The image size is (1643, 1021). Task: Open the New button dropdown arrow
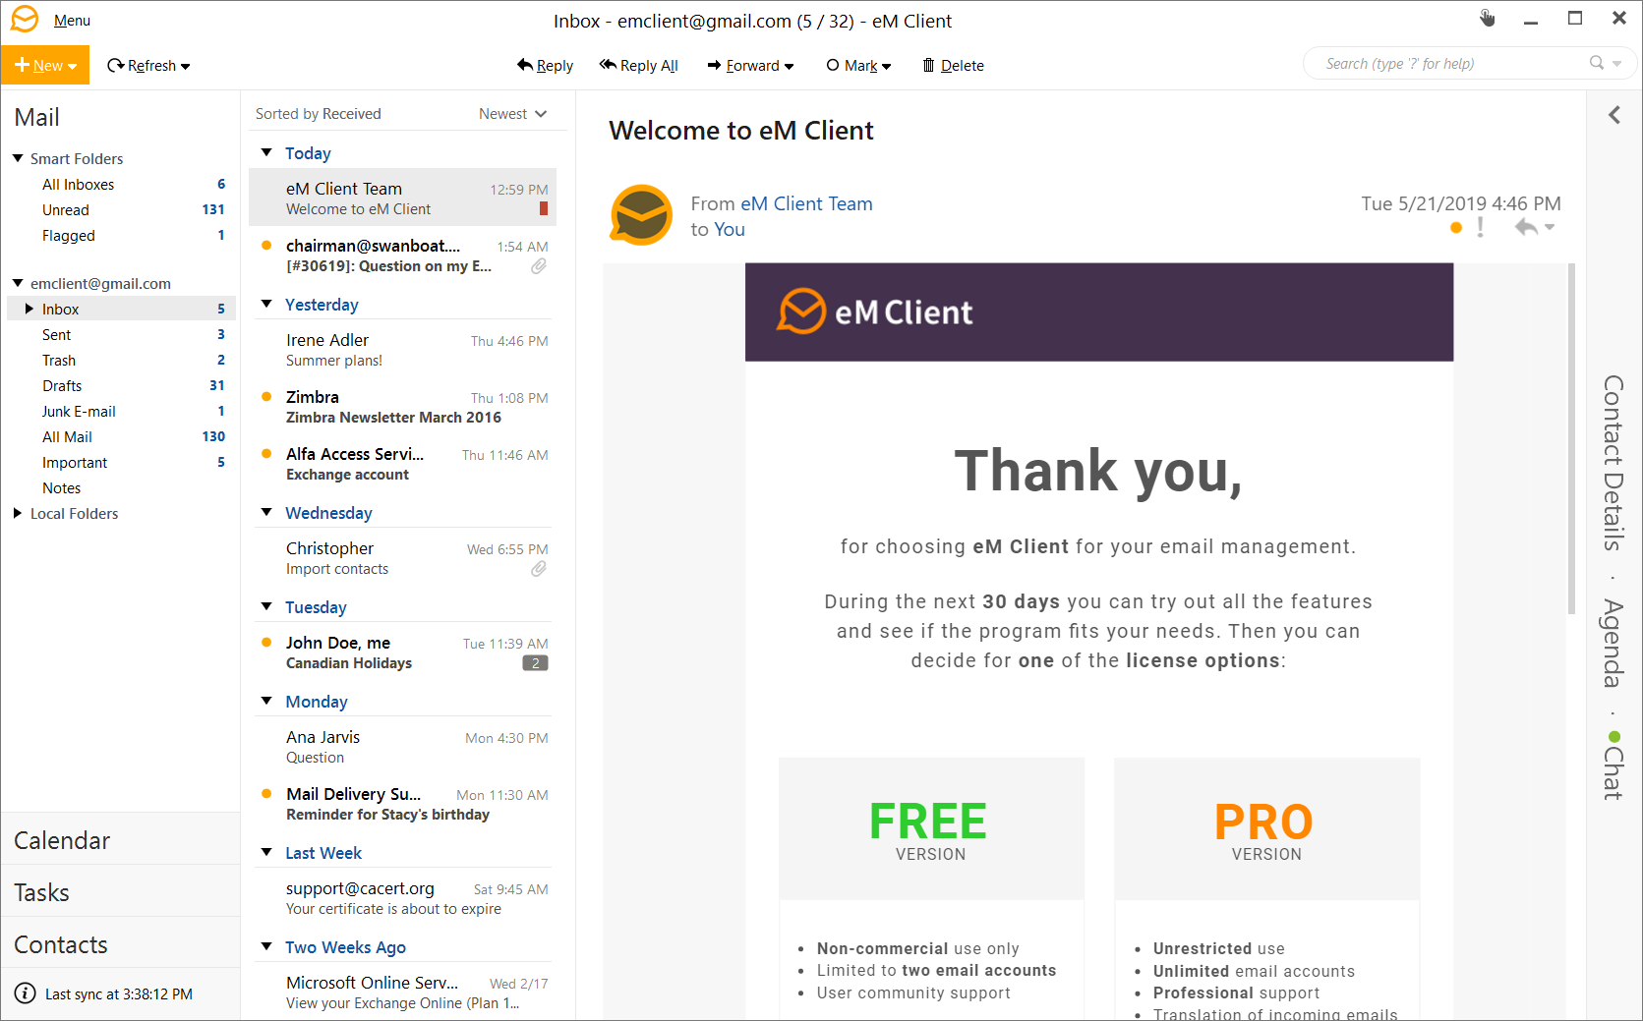(x=73, y=66)
